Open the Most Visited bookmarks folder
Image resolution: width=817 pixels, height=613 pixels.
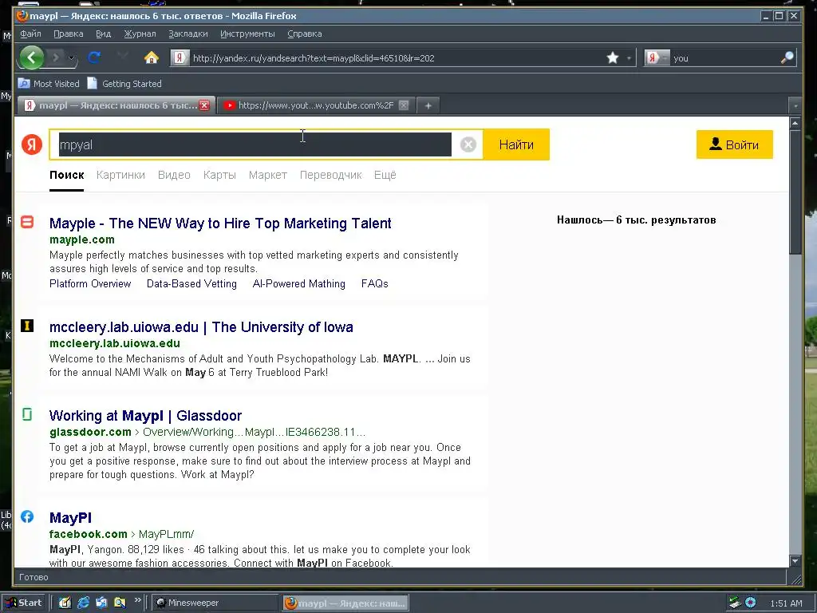[49, 83]
